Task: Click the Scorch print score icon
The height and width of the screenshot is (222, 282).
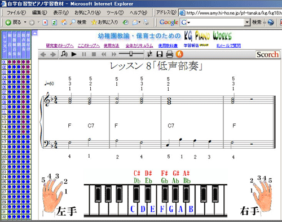Action: (x=169, y=54)
